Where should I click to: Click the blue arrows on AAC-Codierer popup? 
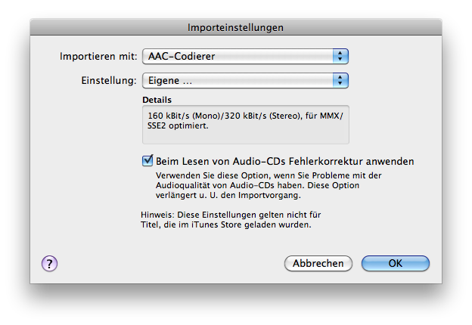(x=340, y=56)
